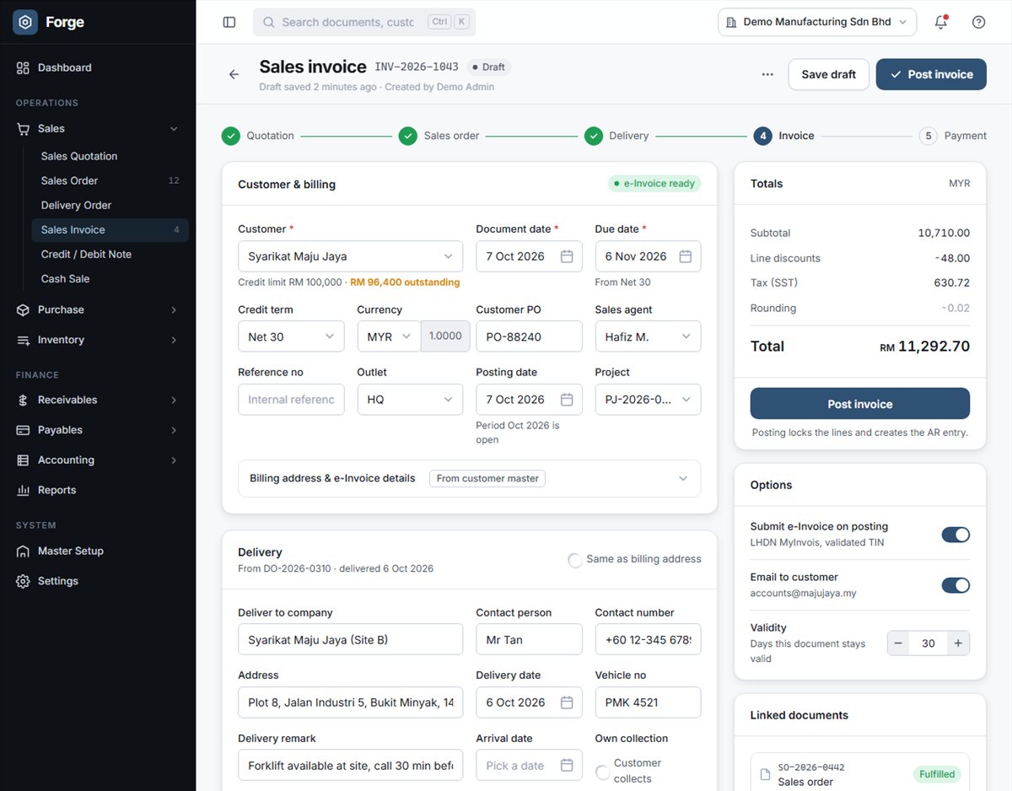Click the Contact person field
Image resolution: width=1012 pixels, height=791 pixels.
pos(529,639)
